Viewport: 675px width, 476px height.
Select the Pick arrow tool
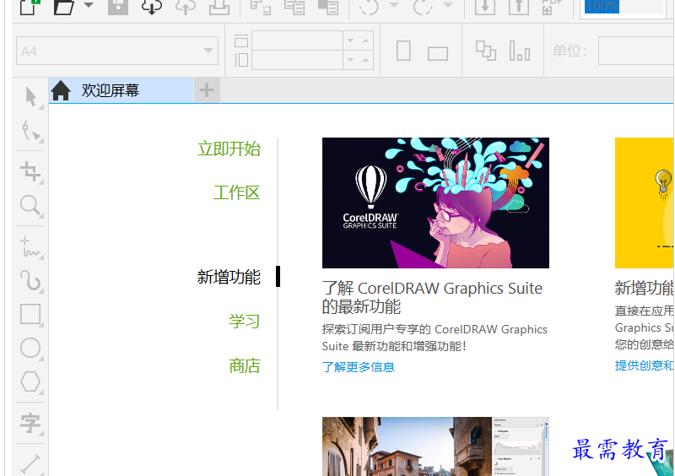pyautogui.click(x=30, y=96)
